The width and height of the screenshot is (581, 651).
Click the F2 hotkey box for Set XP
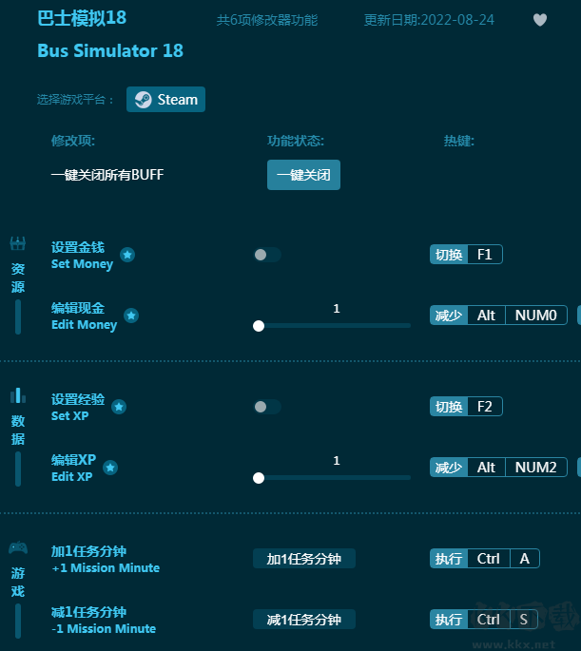coord(485,407)
